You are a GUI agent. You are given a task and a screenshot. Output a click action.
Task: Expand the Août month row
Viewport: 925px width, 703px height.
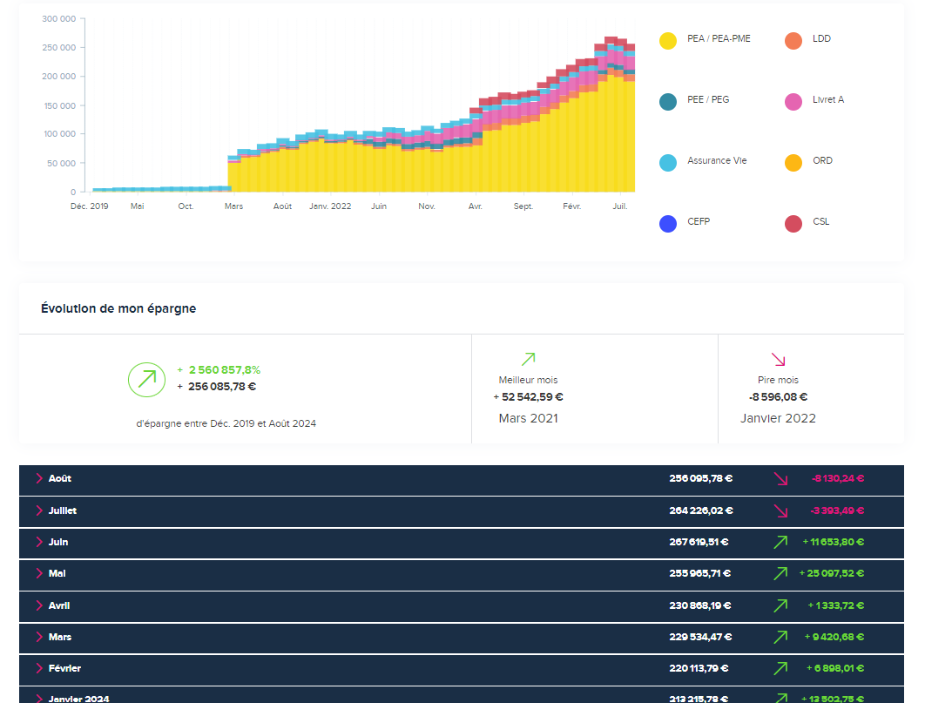[x=40, y=479]
